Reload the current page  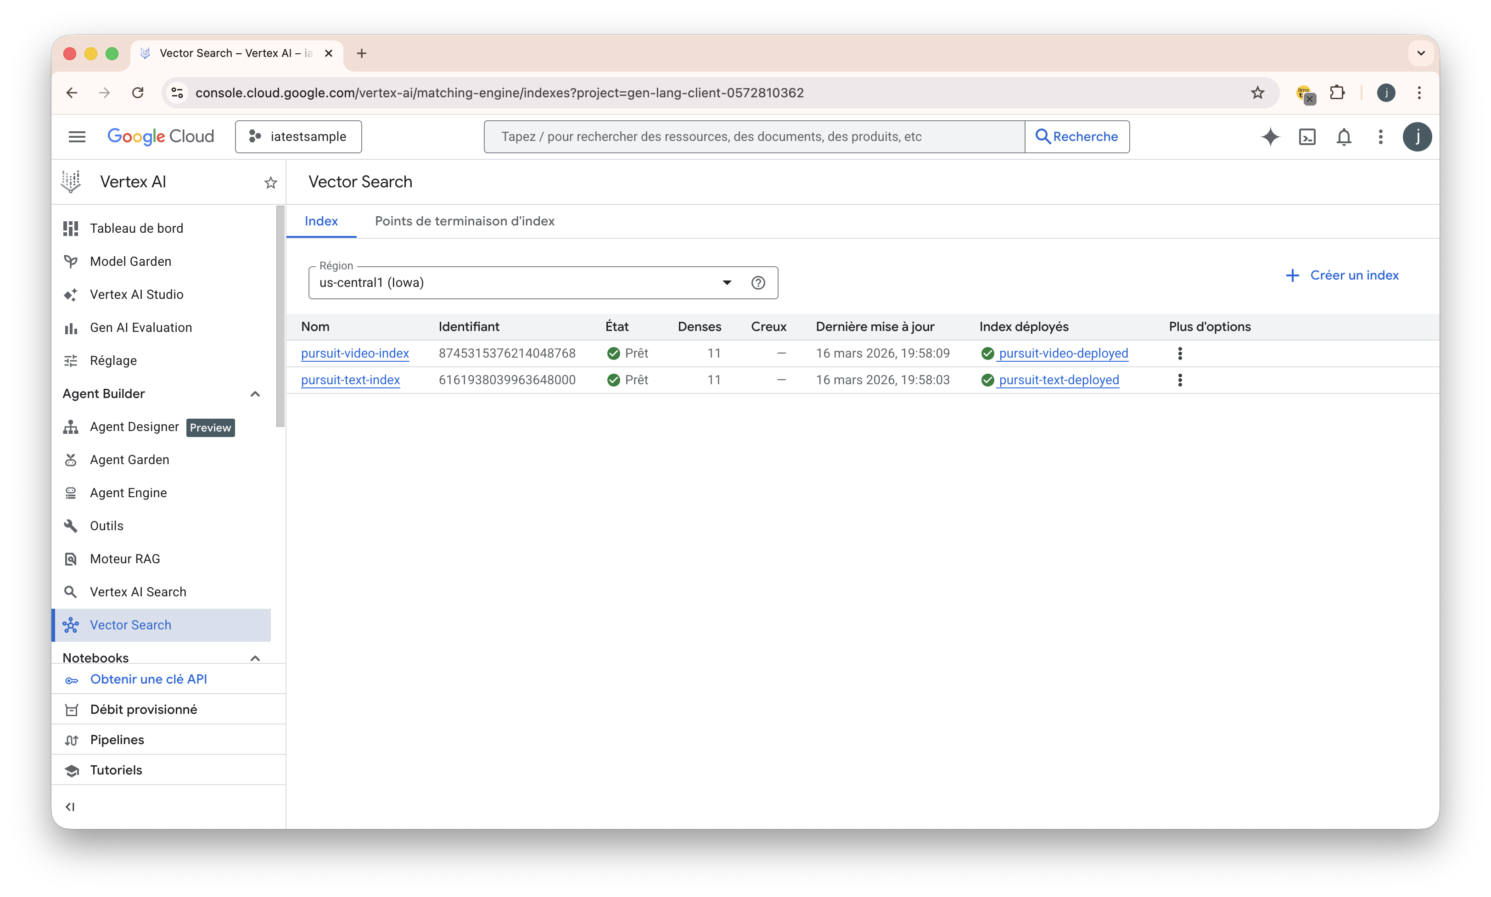(138, 92)
